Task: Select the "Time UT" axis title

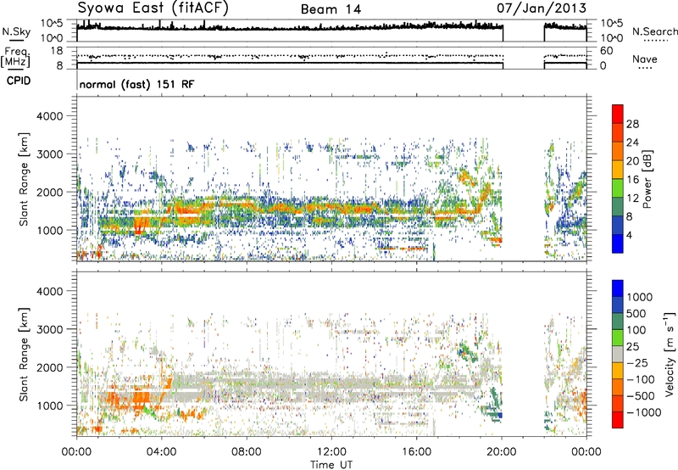Action: (x=331, y=465)
